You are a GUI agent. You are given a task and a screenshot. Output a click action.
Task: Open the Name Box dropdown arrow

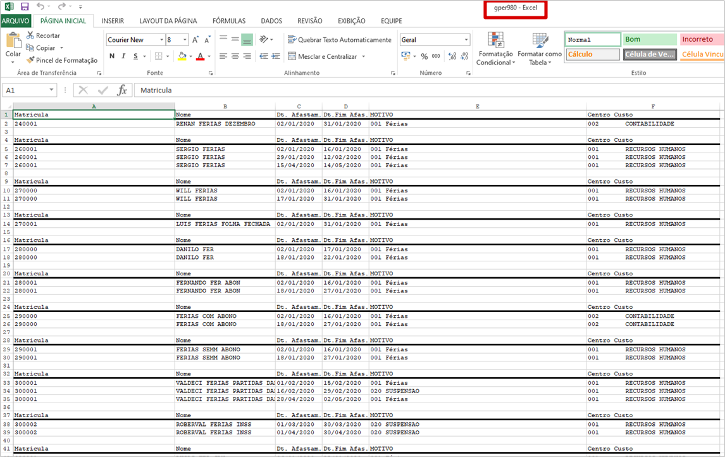point(51,90)
